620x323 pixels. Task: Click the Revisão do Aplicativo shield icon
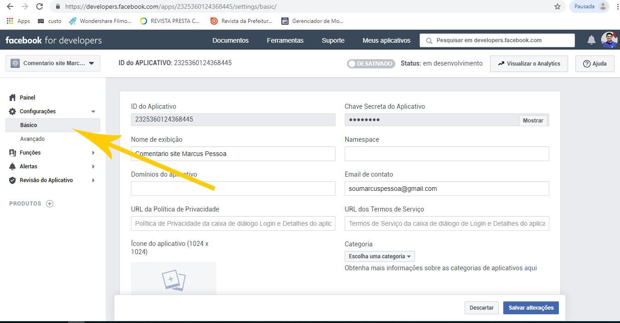[x=12, y=180]
